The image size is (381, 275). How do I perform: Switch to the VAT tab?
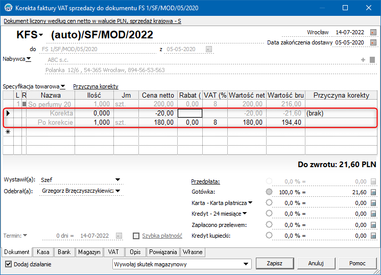pyautogui.click(x=113, y=252)
